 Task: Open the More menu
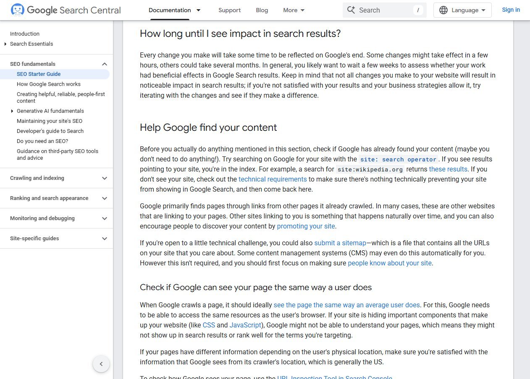[294, 10]
